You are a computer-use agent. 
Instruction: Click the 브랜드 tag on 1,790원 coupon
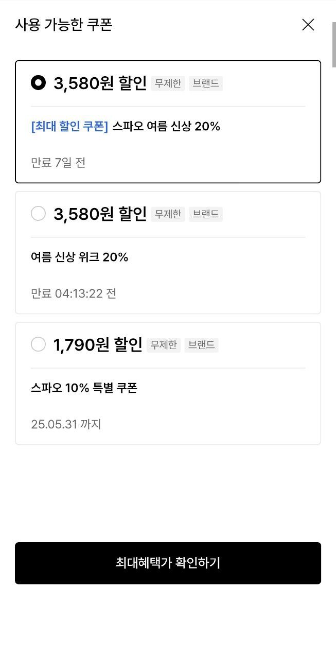click(201, 345)
